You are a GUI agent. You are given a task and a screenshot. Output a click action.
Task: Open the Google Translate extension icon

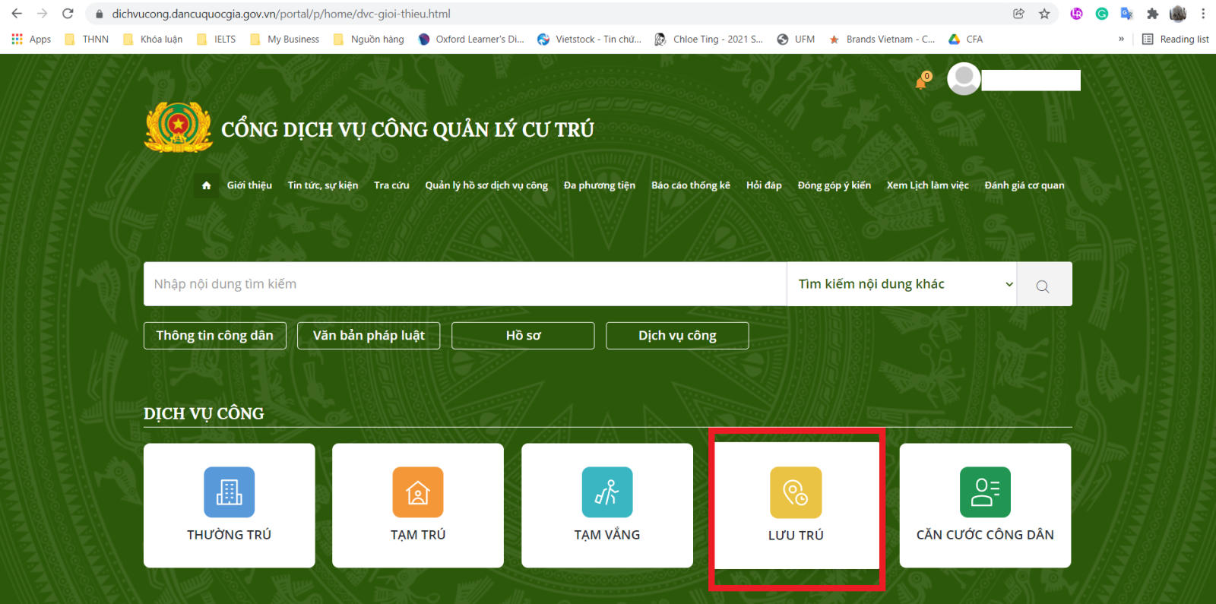click(1127, 14)
